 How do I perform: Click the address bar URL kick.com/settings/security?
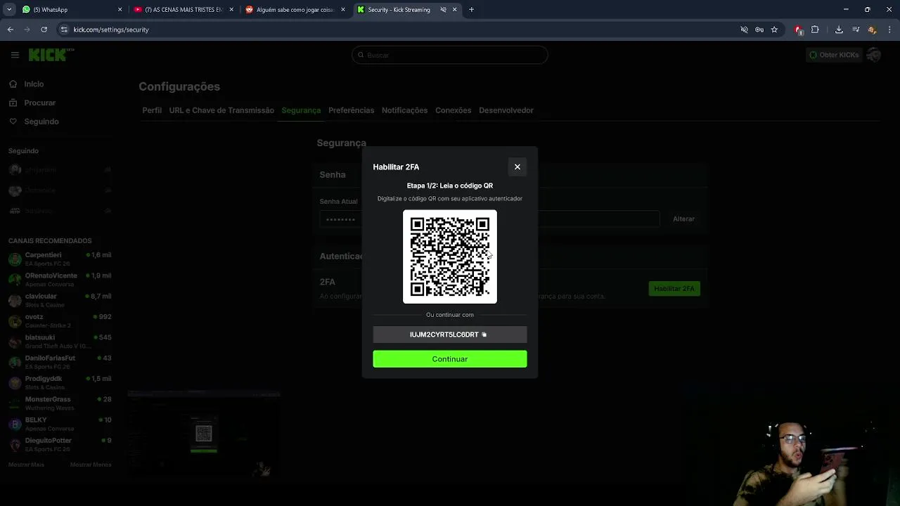tap(111, 30)
